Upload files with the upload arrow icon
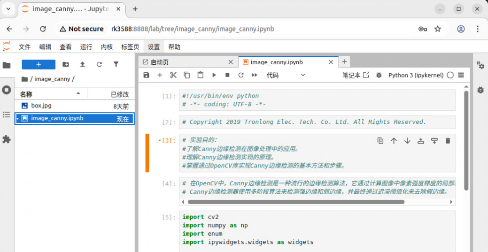Image resolution: width=488 pixels, height=252 pixels. [83, 64]
